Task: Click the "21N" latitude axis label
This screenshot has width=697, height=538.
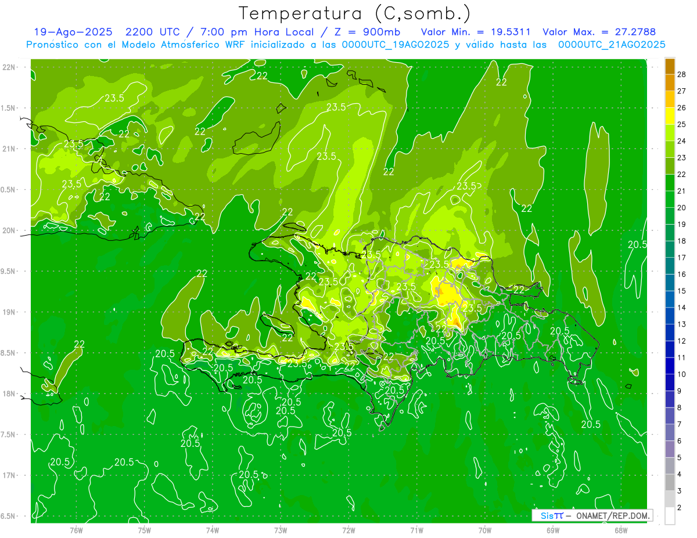Action: (x=9, y=149)
